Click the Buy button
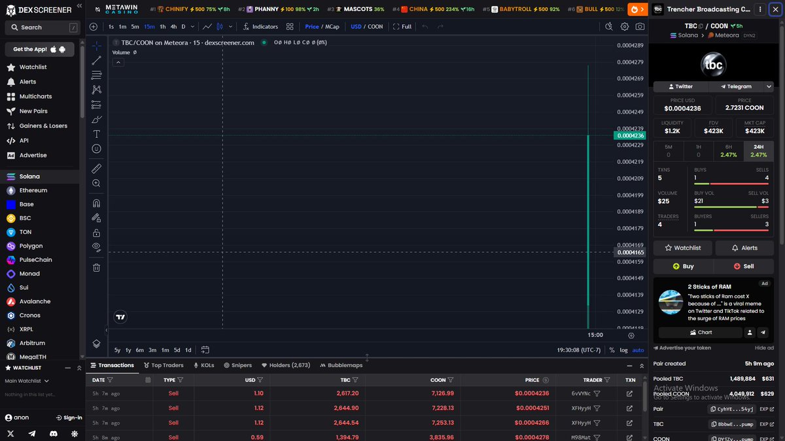This screenshot has height=441, width=785. point(683,267)
